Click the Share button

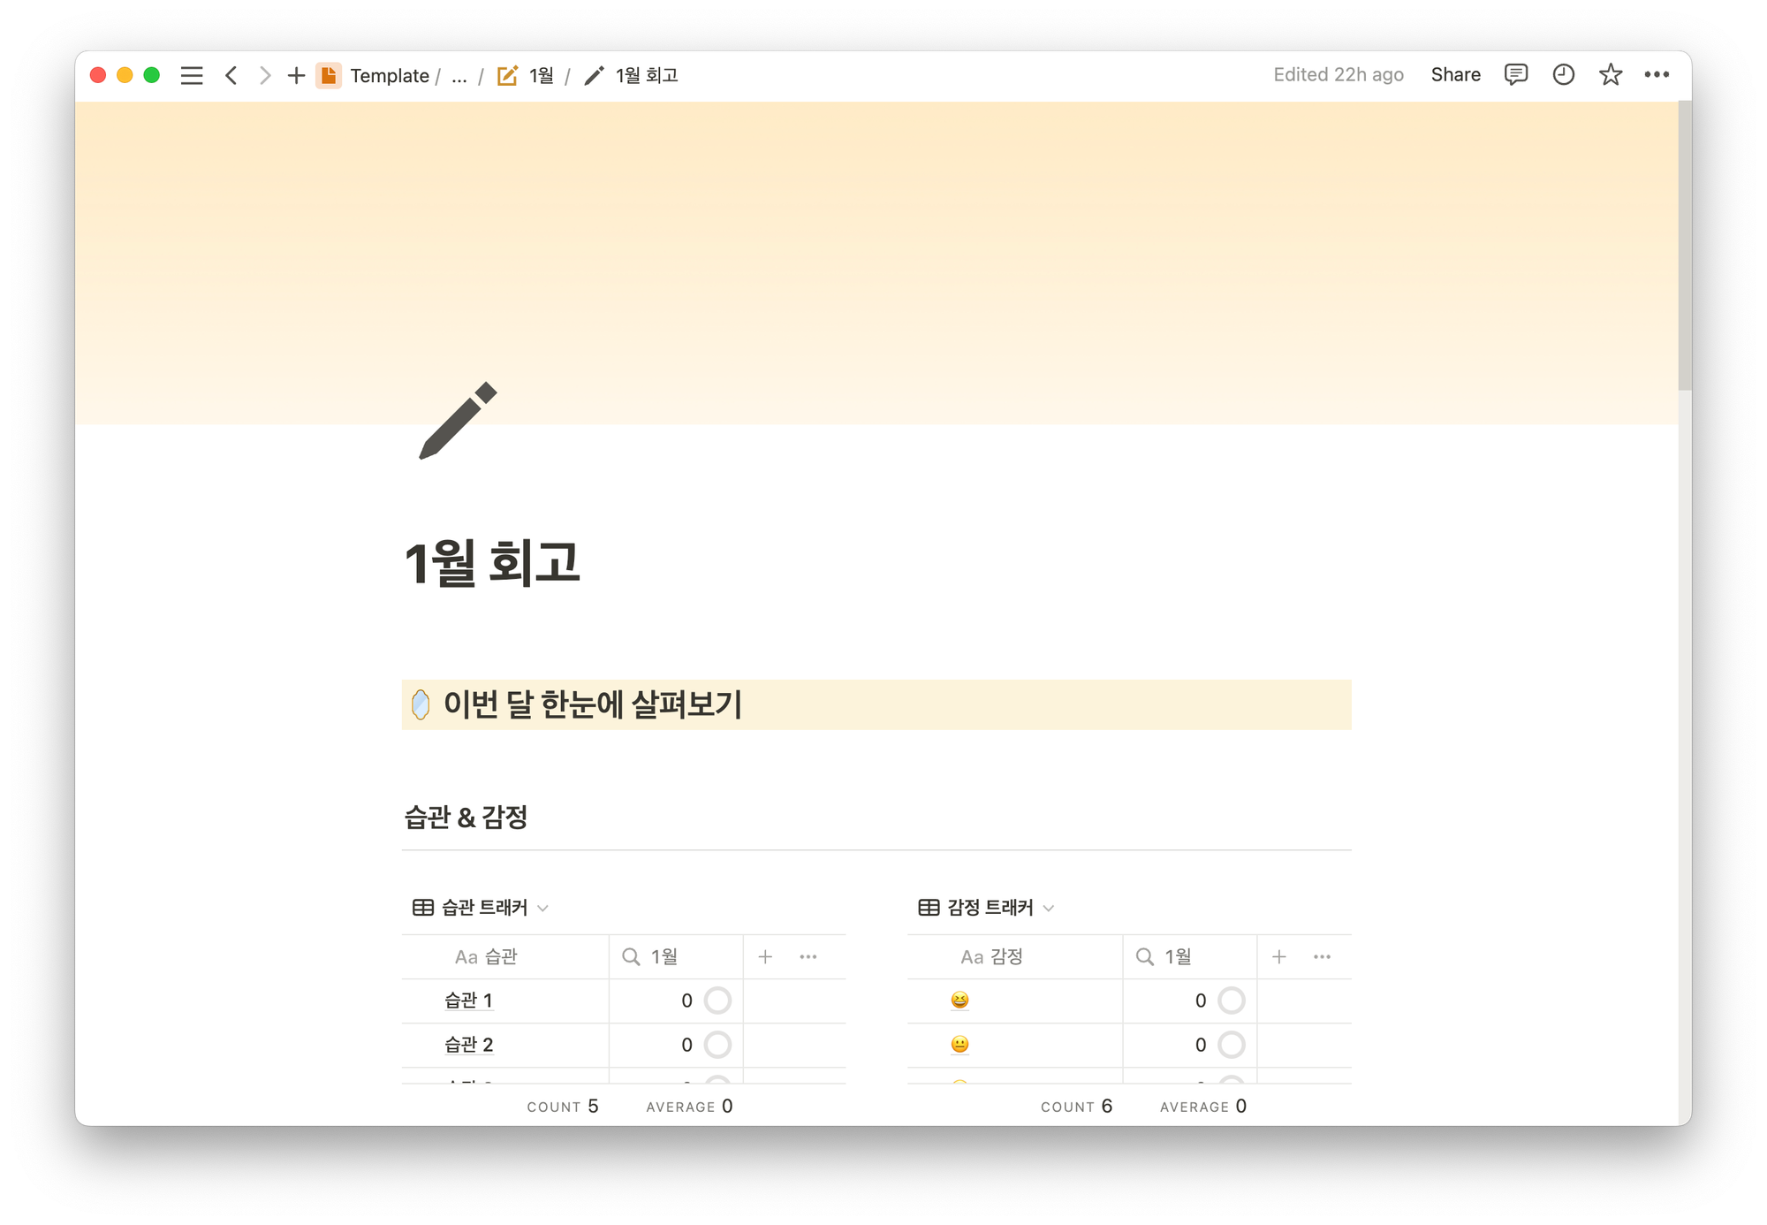tap(1455, 75)
